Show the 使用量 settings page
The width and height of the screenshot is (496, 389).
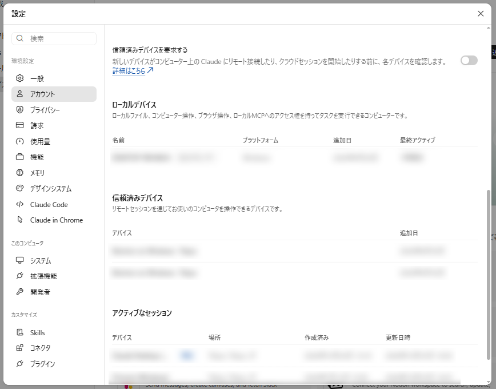coord(54,141)
